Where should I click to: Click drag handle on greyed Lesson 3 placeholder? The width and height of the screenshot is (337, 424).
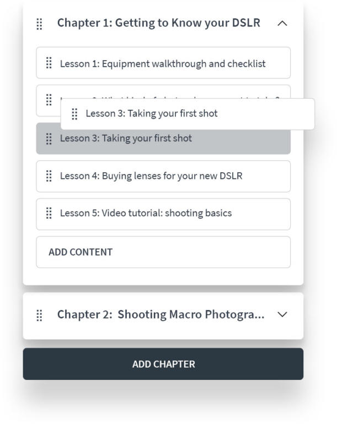point(49,139)
